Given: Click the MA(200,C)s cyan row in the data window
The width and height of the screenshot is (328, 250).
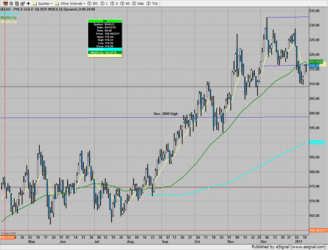Looking at the screenshot, I should tap(105, 49).
